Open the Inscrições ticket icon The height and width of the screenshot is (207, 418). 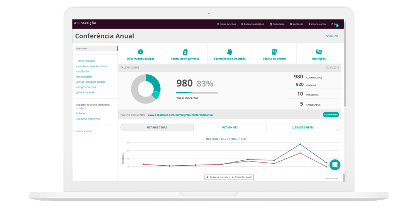pos(318,52)
